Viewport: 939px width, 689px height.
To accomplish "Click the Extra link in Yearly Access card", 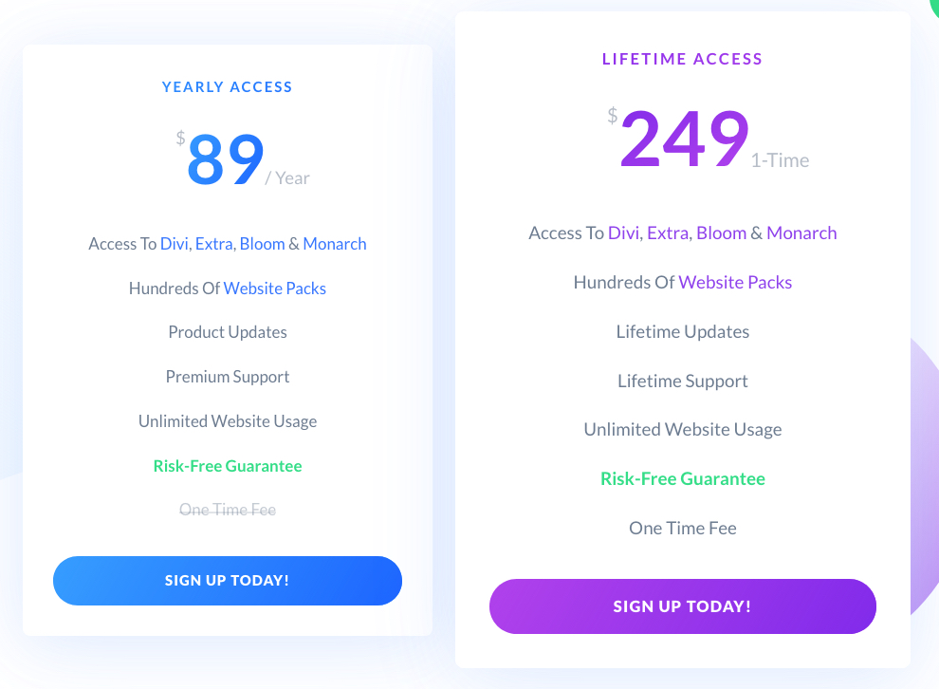I will click(214, 244).
